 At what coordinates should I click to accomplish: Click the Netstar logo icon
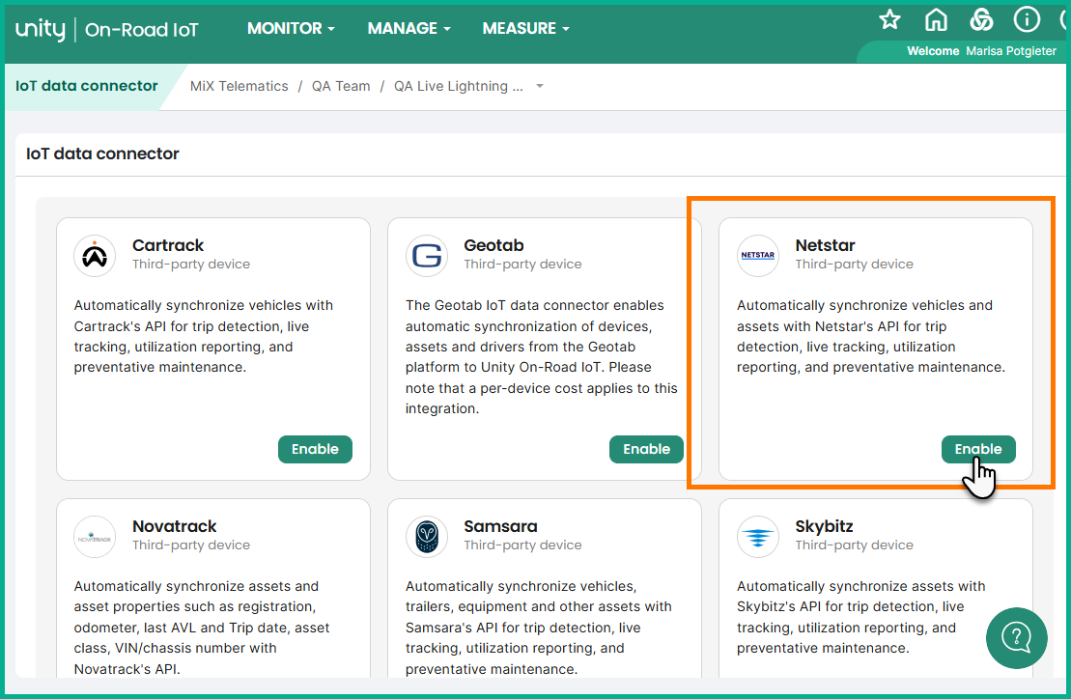(x=758, y=256)
